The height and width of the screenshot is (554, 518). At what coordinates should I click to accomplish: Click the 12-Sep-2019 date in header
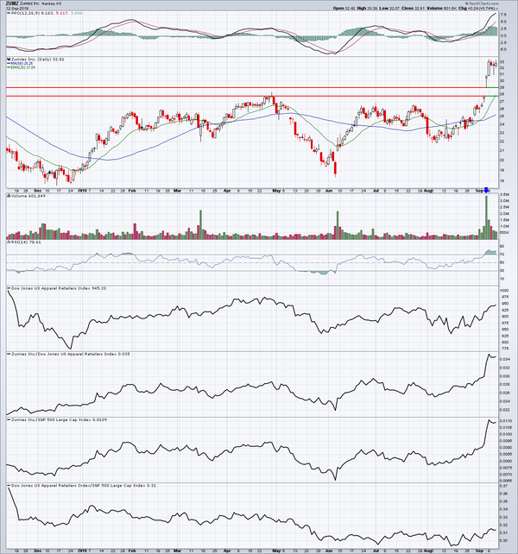coord(17,10)
